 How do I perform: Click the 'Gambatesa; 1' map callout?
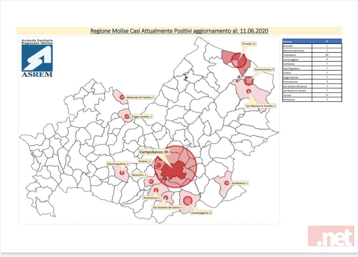tap(240, 183)
